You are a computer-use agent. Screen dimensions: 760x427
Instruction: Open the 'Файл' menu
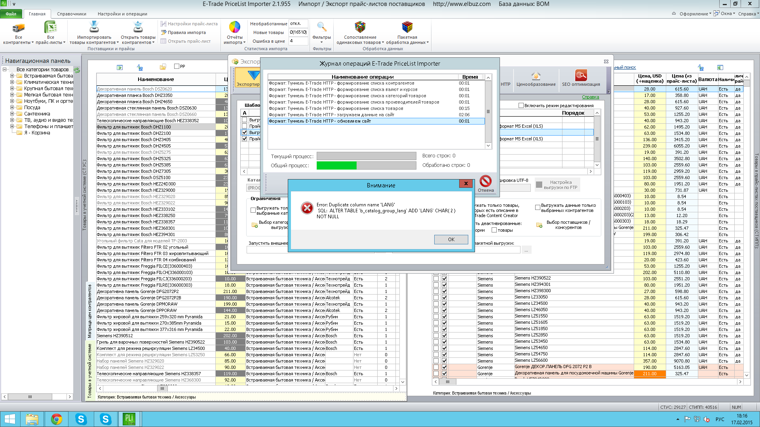click(11, 14)
